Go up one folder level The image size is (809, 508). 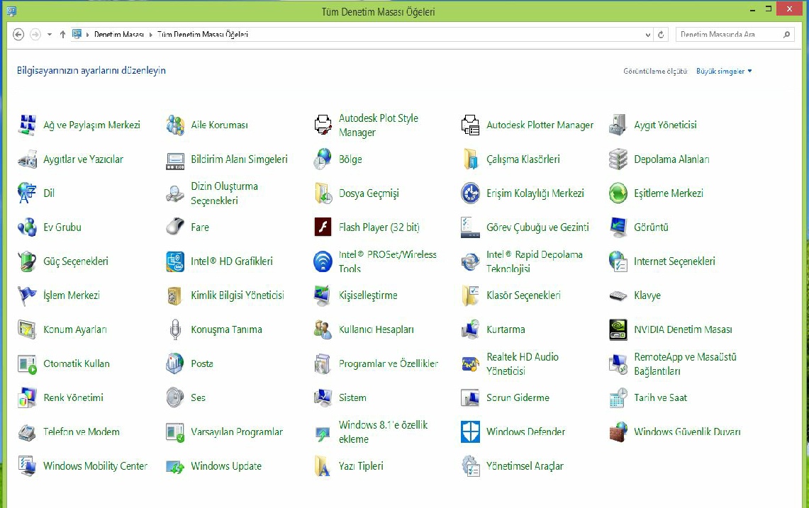pyautogui.click(x=62, y=35)
